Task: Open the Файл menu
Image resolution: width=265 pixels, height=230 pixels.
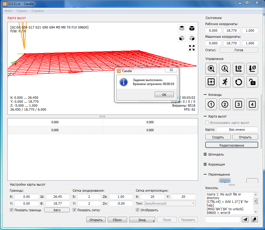Action: click(x=8, y=11)
